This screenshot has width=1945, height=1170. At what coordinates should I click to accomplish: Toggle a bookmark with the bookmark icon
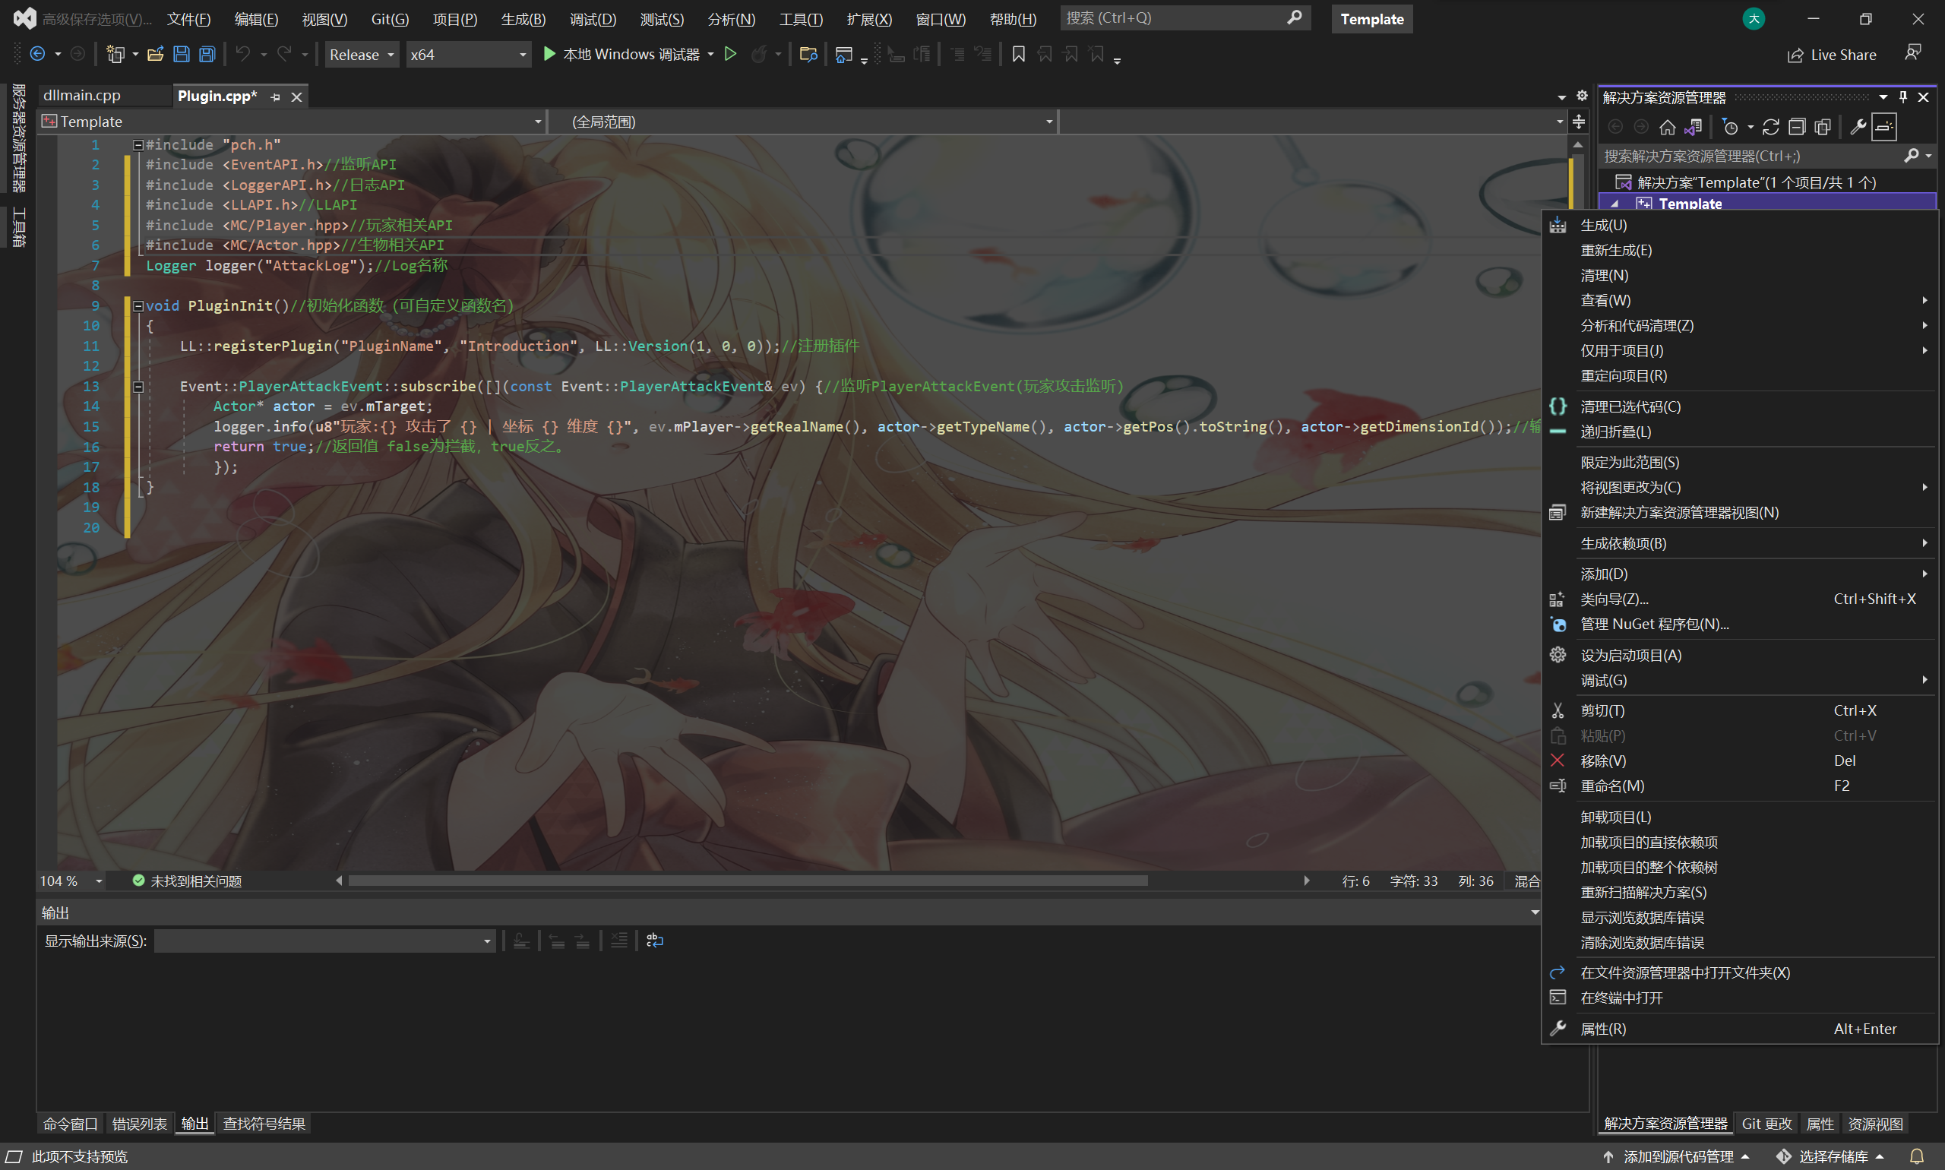tap(1019, 55)
